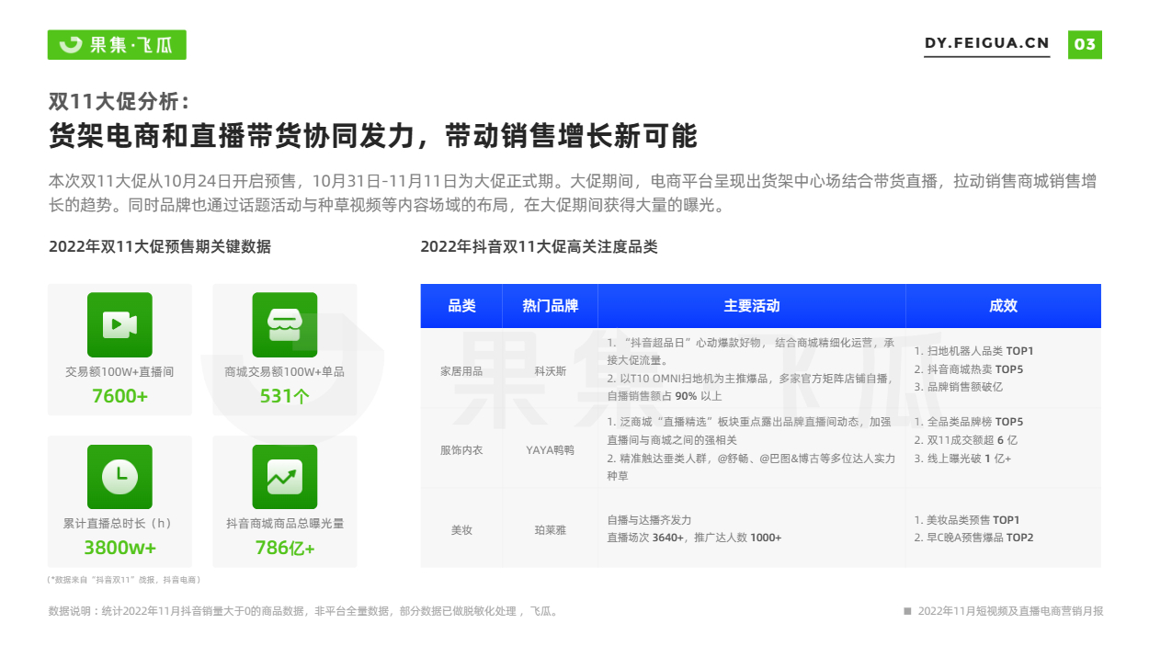Image resolution: width=1149 pixels, height=646 pixels.
Task: Click the green shop storefront icon
Action: (x=284, y=324)
